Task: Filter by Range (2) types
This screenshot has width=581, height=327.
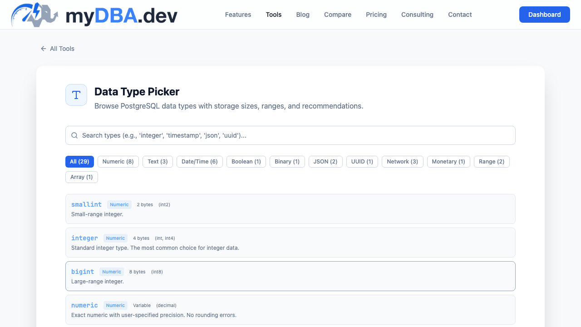Action: (x=492, y=162)
